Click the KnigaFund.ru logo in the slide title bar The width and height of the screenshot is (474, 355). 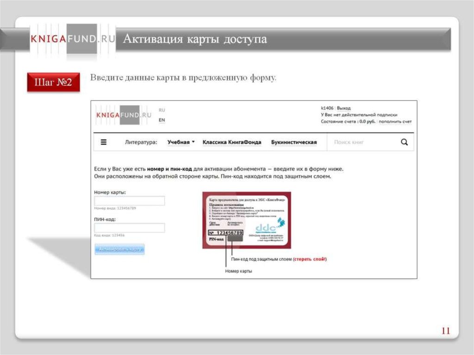tap(72, 39)
